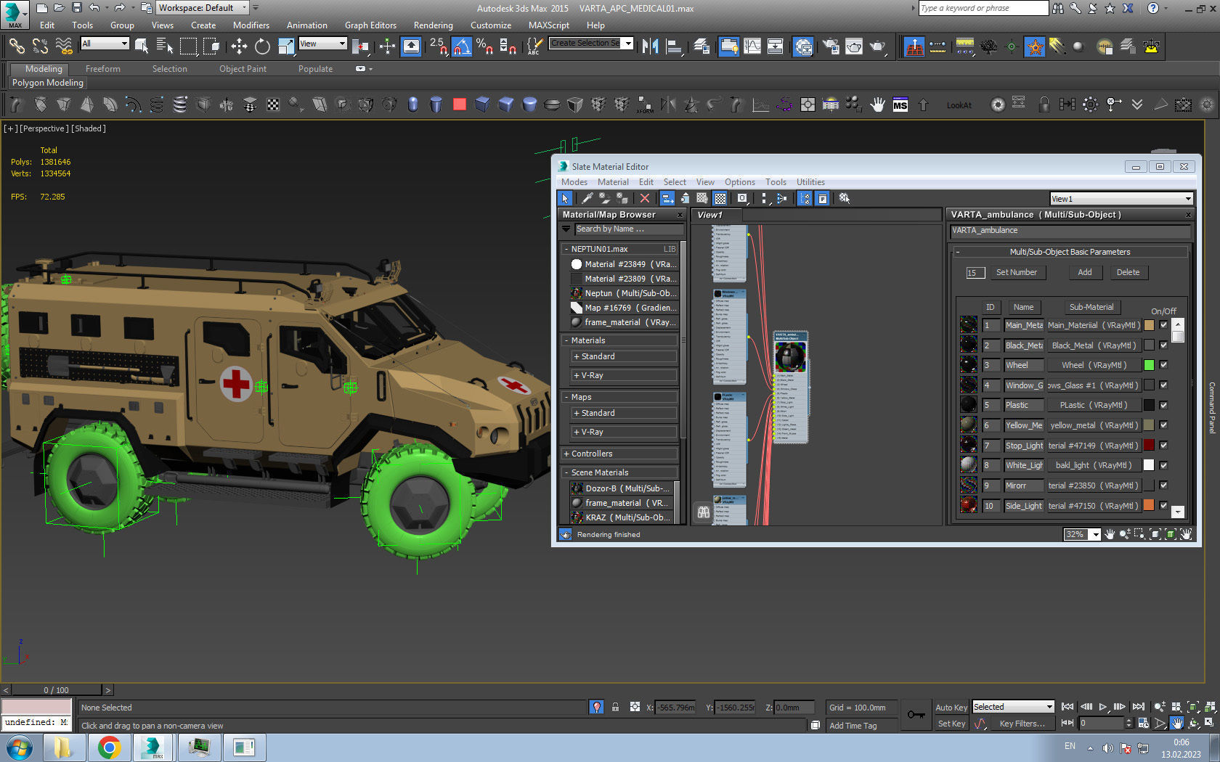Viewport: 1220px width, 762px height.
Task: Open the Workspace Default dropdown
Action: [203, 8]
